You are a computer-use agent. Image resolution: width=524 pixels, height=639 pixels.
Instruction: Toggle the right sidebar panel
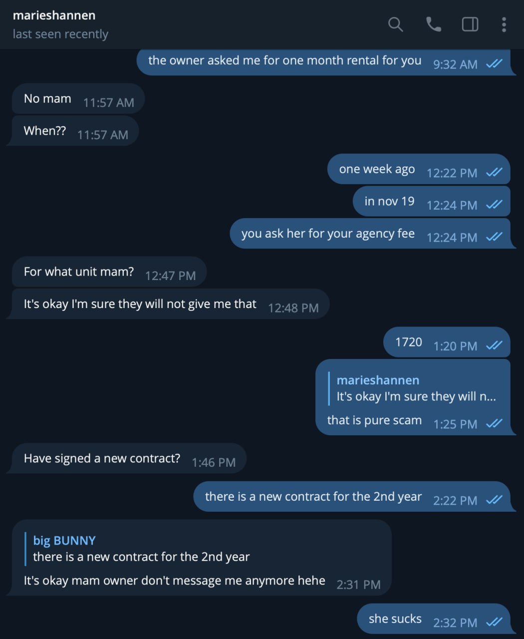point(470,24)
